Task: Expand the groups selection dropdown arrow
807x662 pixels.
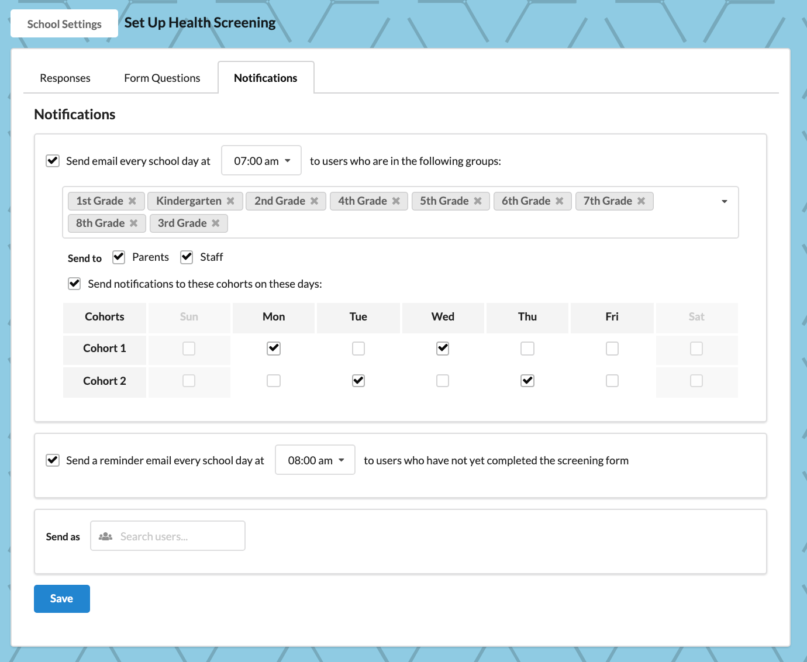Action: point(724,201)
